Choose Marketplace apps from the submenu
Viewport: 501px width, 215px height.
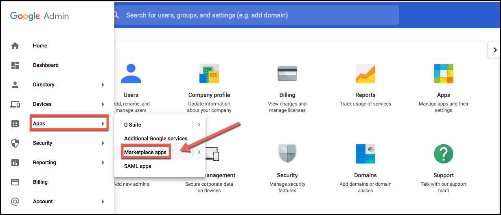[146, 152]
